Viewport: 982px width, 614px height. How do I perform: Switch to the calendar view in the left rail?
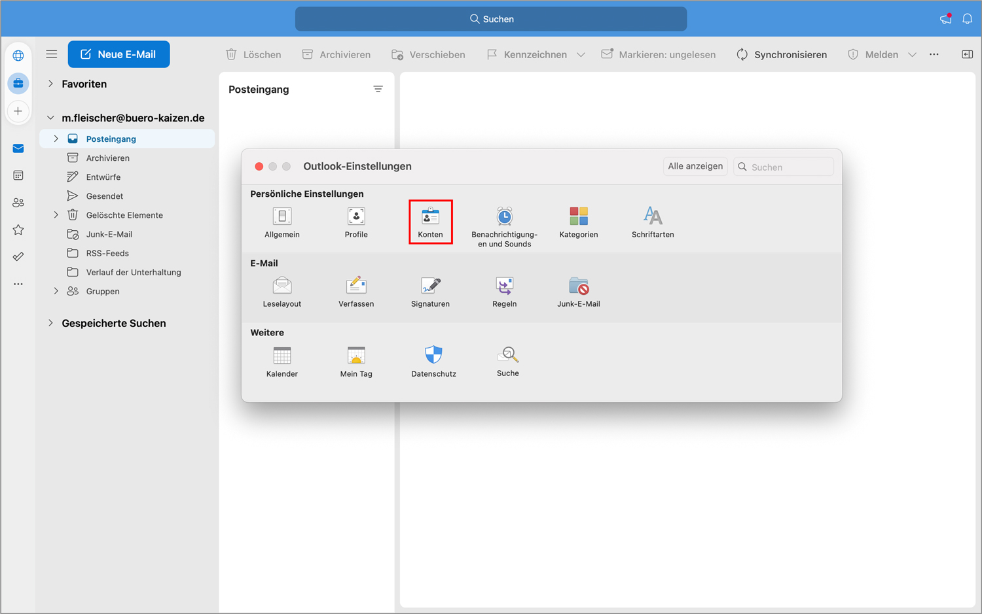tap(18, 175)
